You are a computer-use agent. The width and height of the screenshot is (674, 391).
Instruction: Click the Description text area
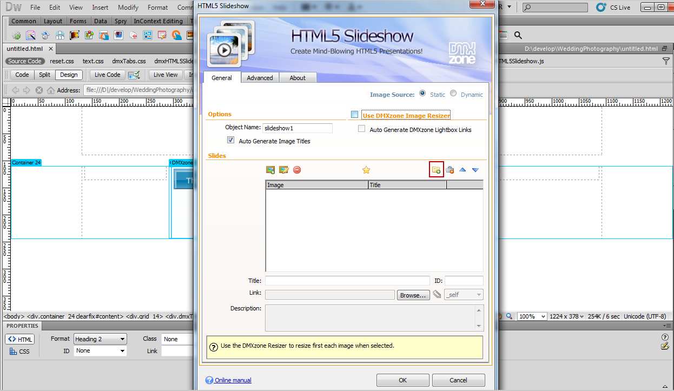pos(374,318)
